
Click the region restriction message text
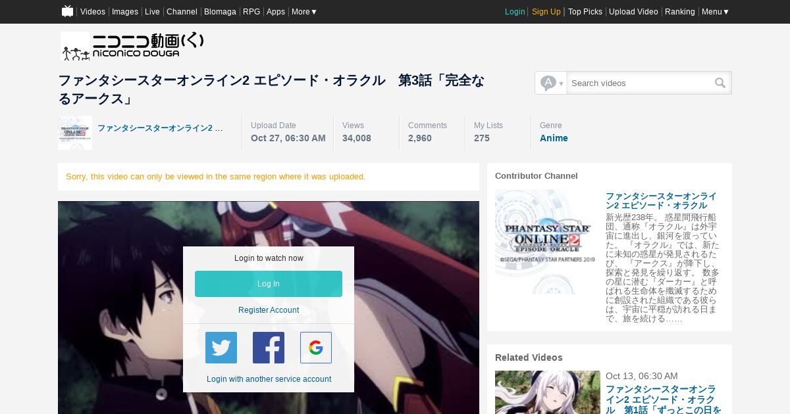tap(216, 177)
